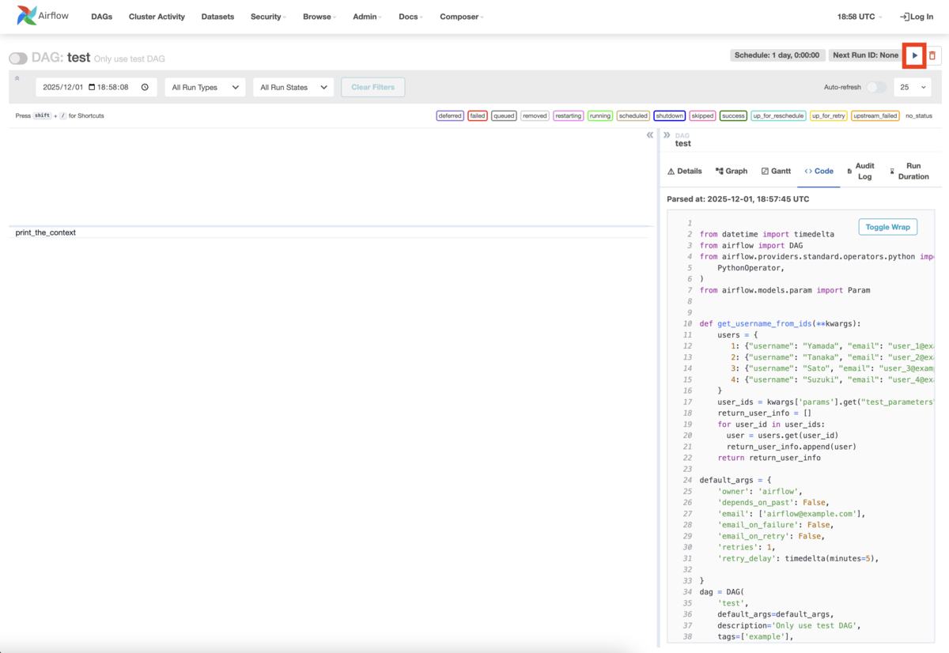Image resolution: width=949 pixels, height=653 pixels.
Task: Click code line 34 'dag = DAG('
Action: (x=722, y=591)
